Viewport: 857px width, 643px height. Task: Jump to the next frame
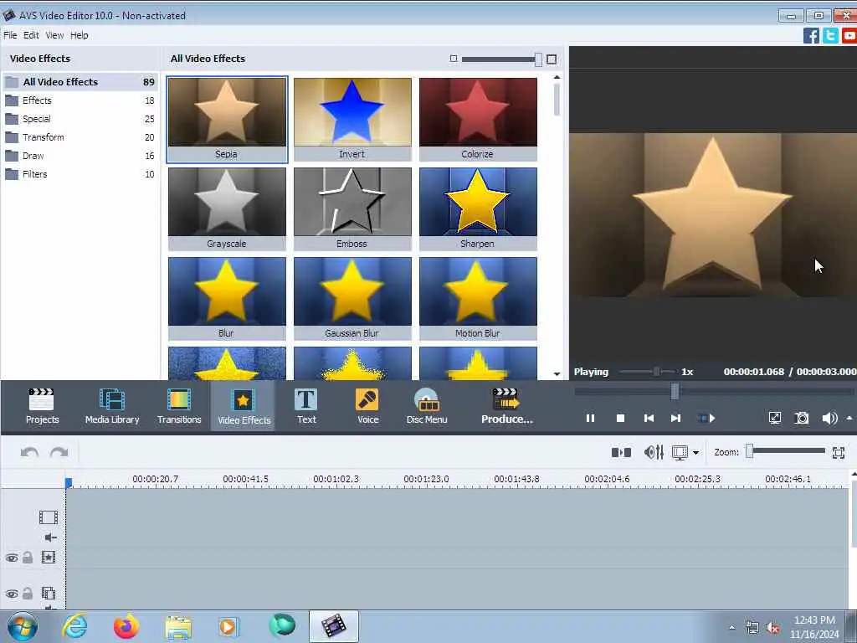coord(675,419)
